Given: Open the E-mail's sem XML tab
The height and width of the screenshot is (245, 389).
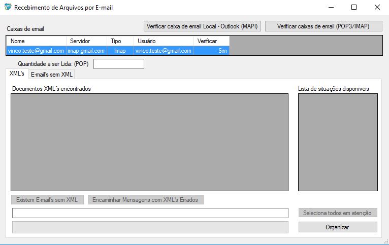Looking at the screenshot, I should click(x=52, y=75).
